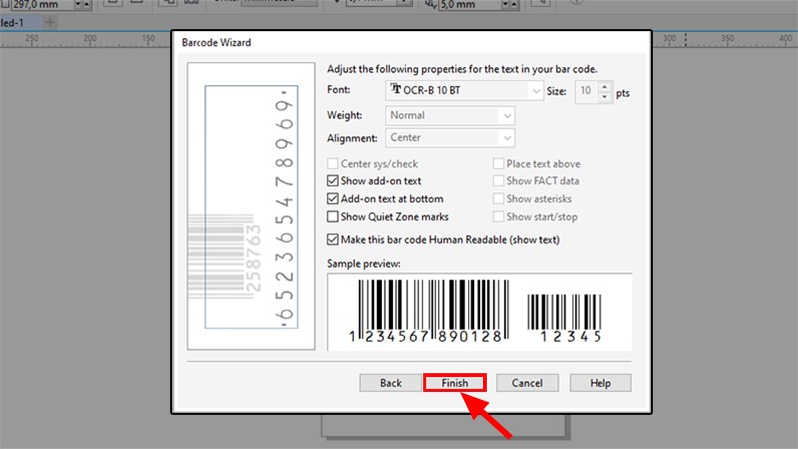
Task: Go back with the Back button
Action: (x=390, y=383)
